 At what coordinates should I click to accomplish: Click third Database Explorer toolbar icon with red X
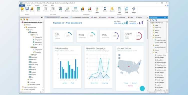click(x=27, y=19)
